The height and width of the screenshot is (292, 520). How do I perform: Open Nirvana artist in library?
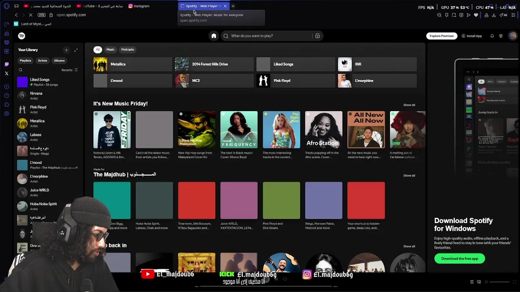[49, 96]
